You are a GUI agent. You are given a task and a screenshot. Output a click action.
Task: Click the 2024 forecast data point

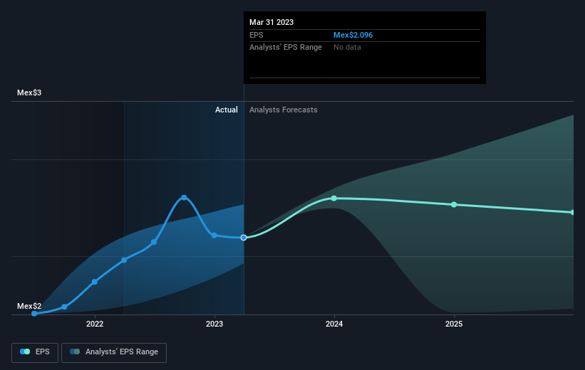[334, 199]
